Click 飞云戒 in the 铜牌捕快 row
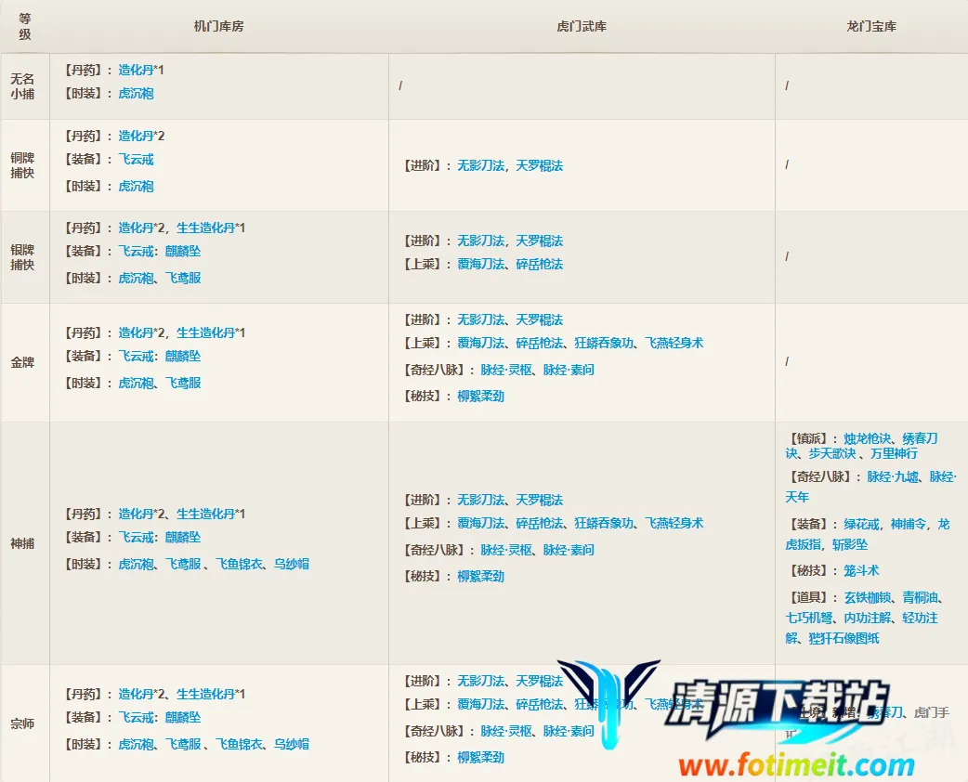Image resolution: width=968 pixels, height=782 pixels. [136, 160]
